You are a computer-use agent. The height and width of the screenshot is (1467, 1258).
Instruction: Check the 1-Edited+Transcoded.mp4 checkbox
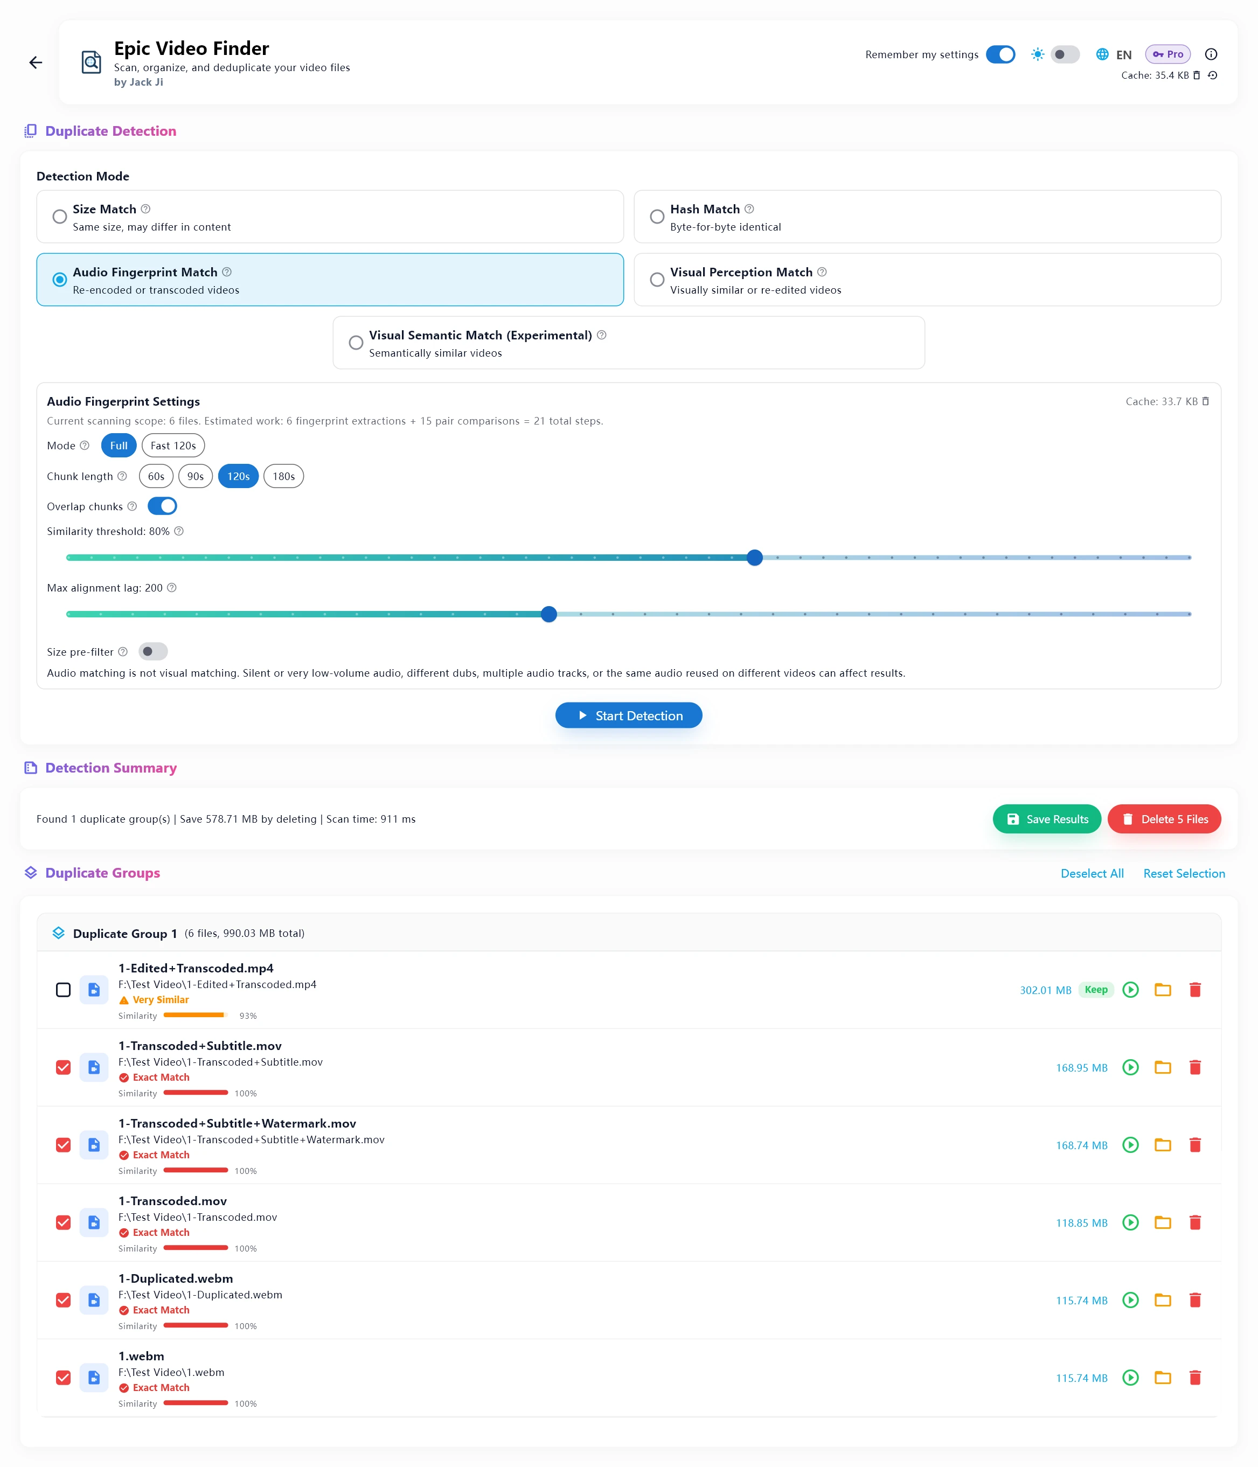tap(63, 990)
